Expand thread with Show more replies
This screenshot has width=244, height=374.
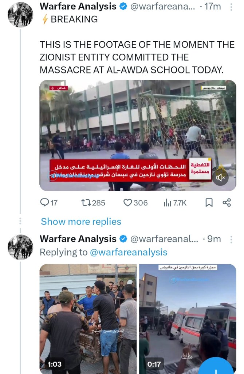click(81, 222)
